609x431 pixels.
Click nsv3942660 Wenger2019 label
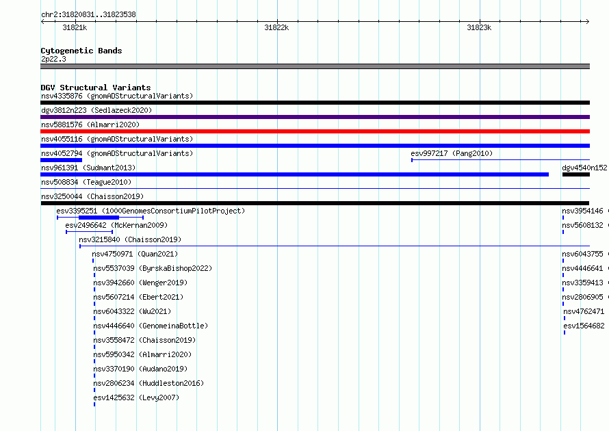point(140,283)
